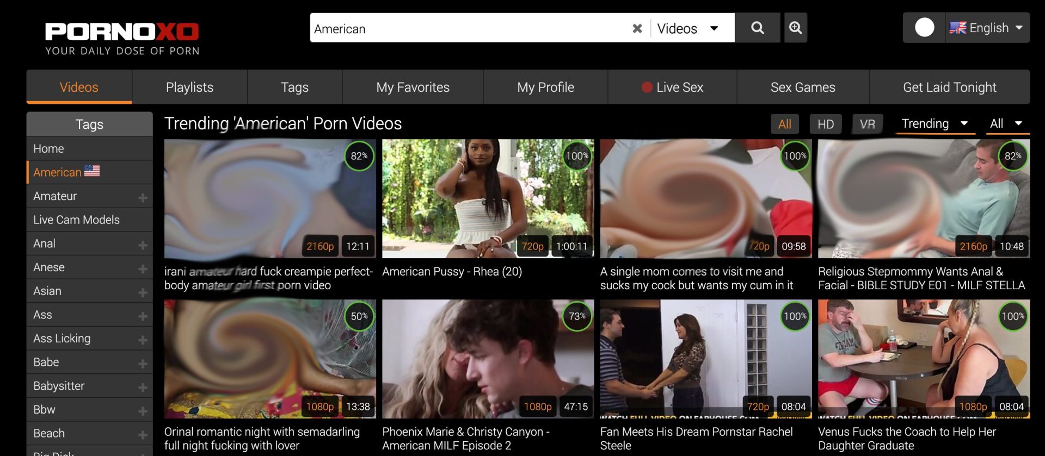This screenshot has height=456, width=1045.
Task: Click the flag icon next to English
Action: pos(957,28)
